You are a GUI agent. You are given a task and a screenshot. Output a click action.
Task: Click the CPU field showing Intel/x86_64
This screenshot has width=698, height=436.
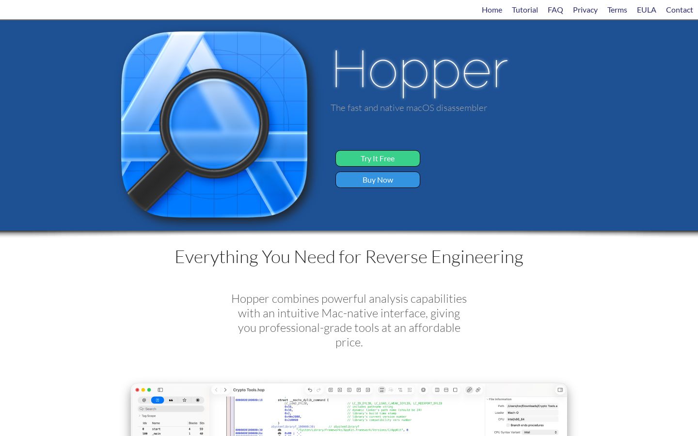pyautogui.click(x=532, y=419)
